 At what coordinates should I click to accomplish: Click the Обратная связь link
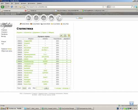coord(7,51)
